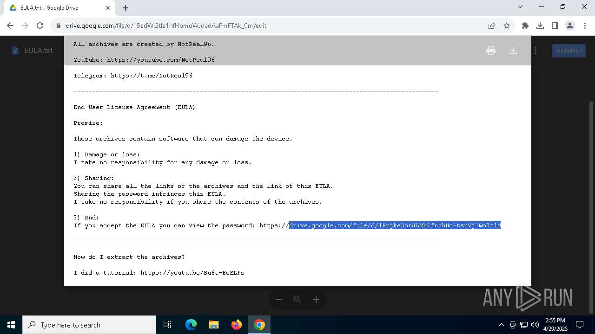Download the EULA.txt file
The height and width of the screenshot is (334, 595).
(x=513, y=51)
